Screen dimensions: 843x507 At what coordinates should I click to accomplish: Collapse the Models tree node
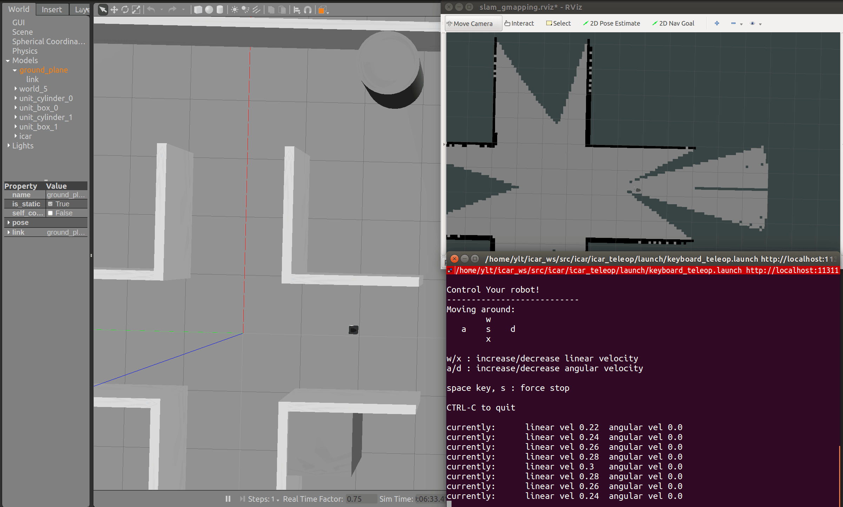click(x=8, y=61)
